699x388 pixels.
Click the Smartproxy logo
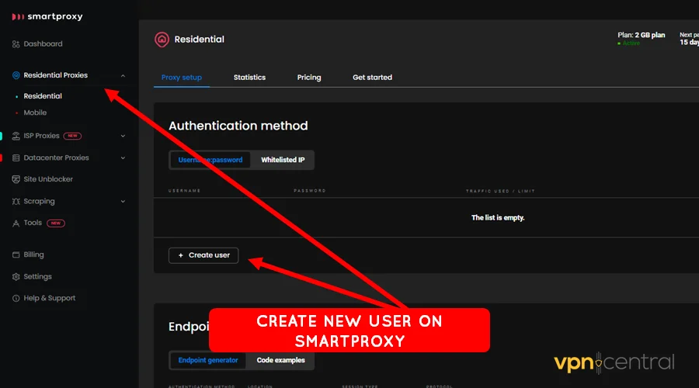(47, 16)
